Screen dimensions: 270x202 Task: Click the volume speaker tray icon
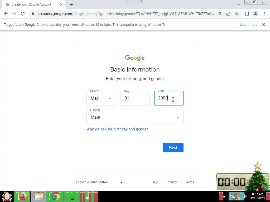(245, 196)
